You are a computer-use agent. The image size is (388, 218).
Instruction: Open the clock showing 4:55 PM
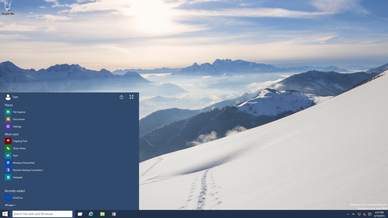pyautogui.click(x=379, y=214)
